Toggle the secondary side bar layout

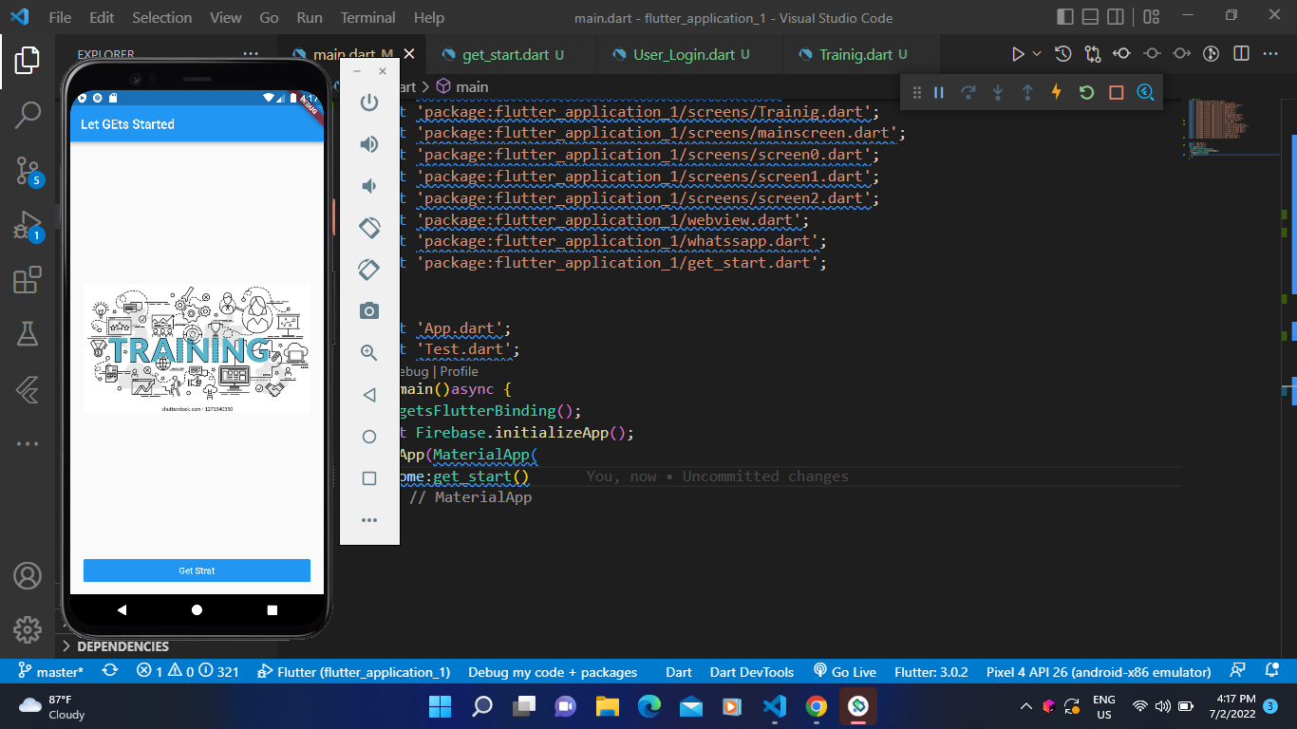[x=1117, y=17]
